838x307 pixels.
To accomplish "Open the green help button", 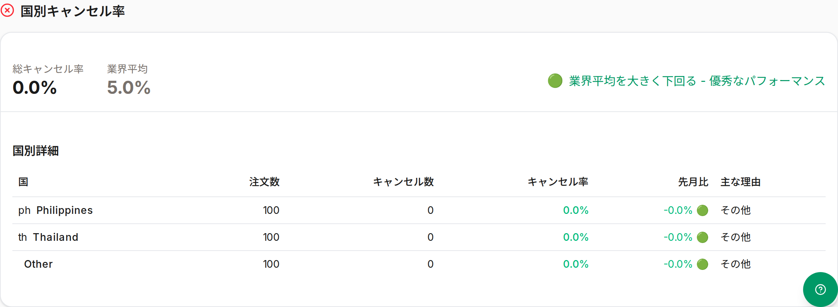I will [820, 290].
